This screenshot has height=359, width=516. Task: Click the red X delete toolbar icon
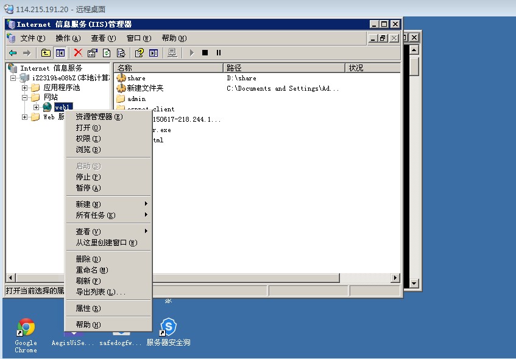pos(78,53)
